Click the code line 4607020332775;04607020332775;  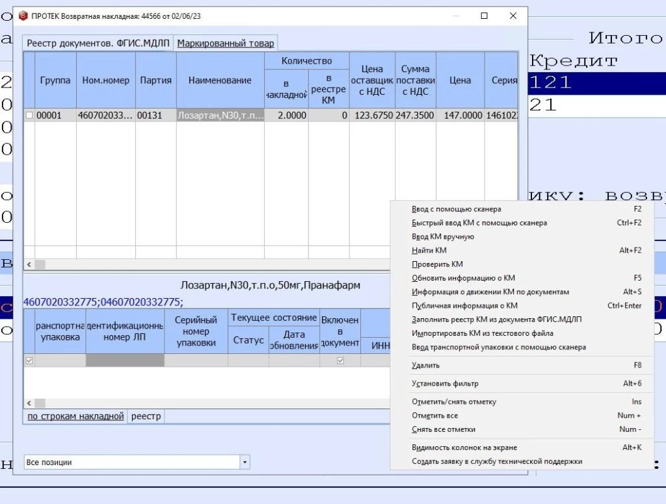pyautogui.click(x=103, y=302)
